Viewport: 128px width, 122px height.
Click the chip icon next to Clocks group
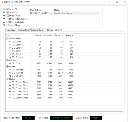point(7,79)
